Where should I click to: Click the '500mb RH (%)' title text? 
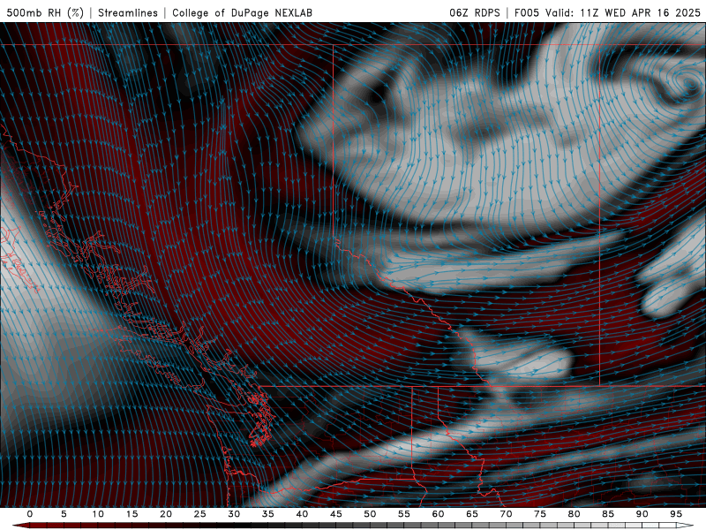45,12
